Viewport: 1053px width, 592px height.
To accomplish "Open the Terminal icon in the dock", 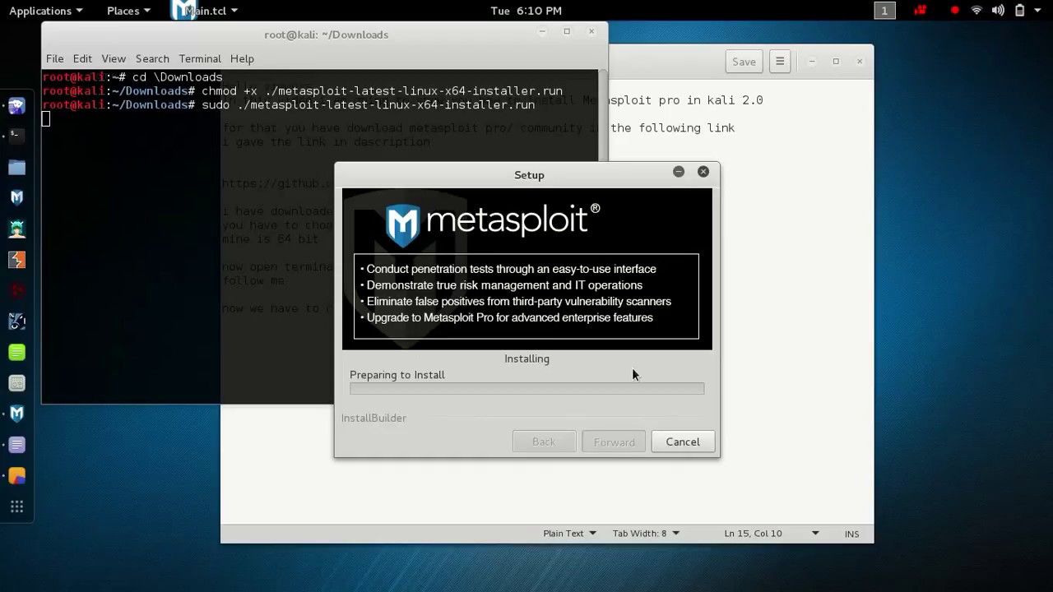I will (16, 136).
